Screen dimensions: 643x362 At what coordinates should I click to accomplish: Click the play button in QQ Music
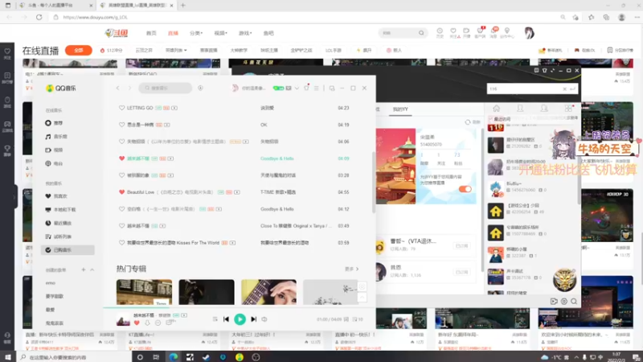240,319
